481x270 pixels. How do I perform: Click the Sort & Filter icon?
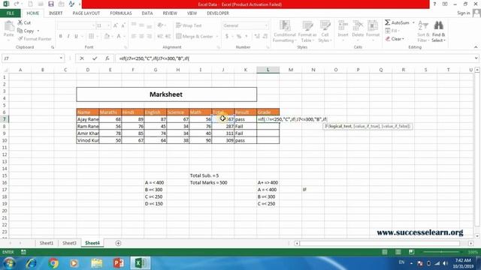[x=423, y=25]
